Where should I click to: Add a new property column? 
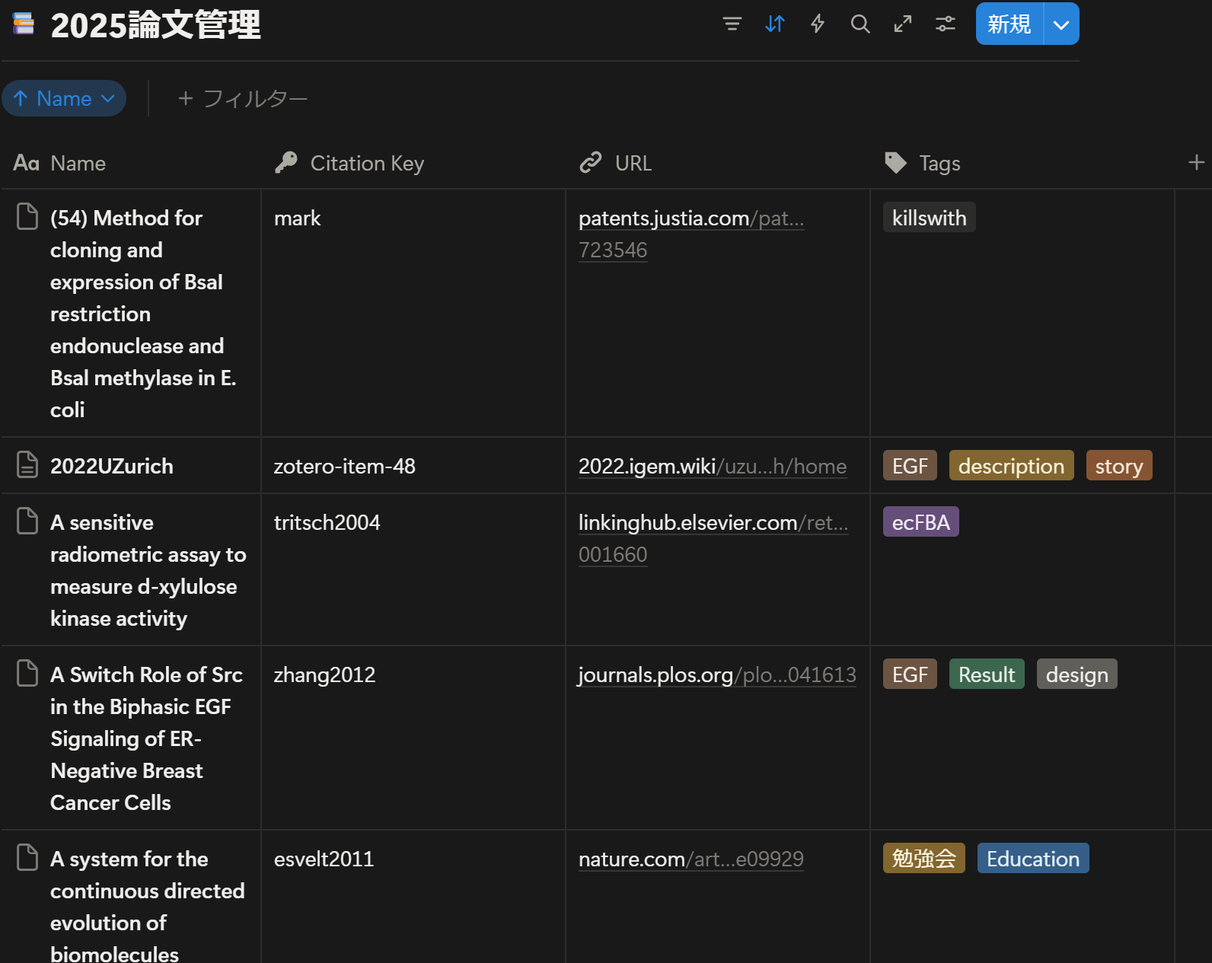(1195, 162)
